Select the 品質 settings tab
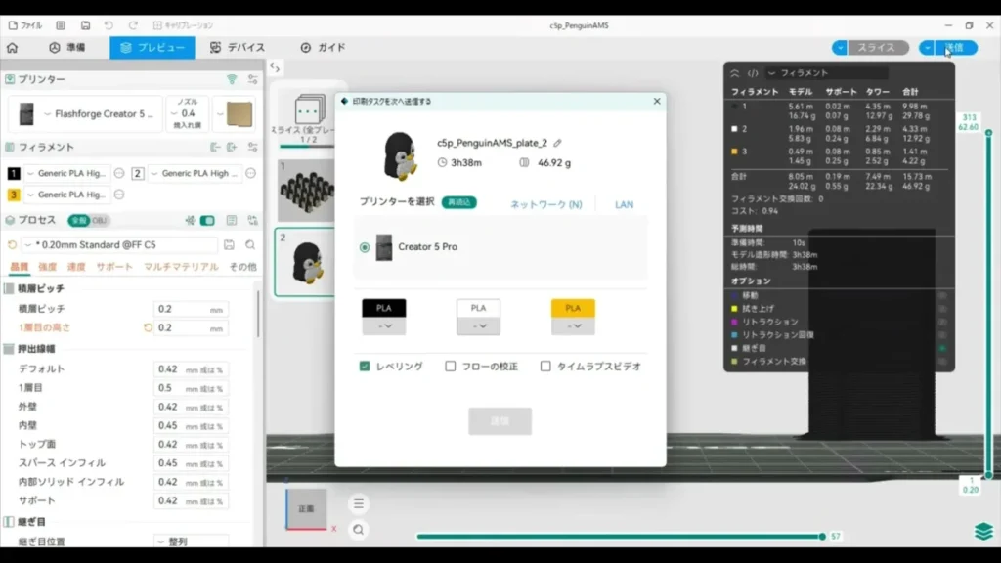 (x=20, y=267)
